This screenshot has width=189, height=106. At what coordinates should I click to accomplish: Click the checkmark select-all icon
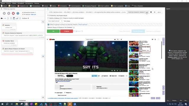[17, 18]
